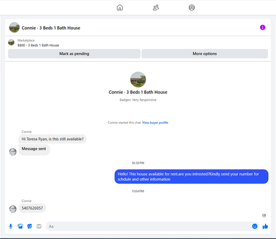
Task: Choose a sticker with the sticker icon
Action: tap(30, 226)
